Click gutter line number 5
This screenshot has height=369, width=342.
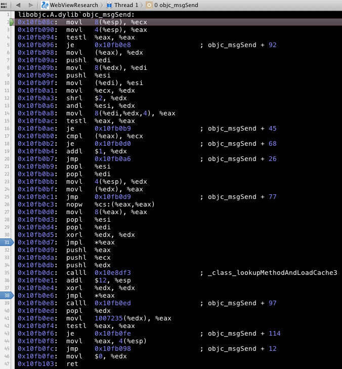pyautogui.click(x=8, y=45)
